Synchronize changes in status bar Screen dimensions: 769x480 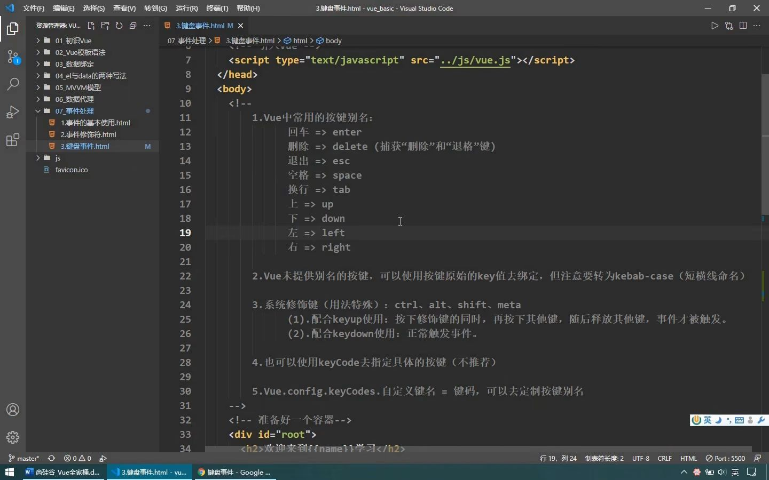[x=51, y=458]
